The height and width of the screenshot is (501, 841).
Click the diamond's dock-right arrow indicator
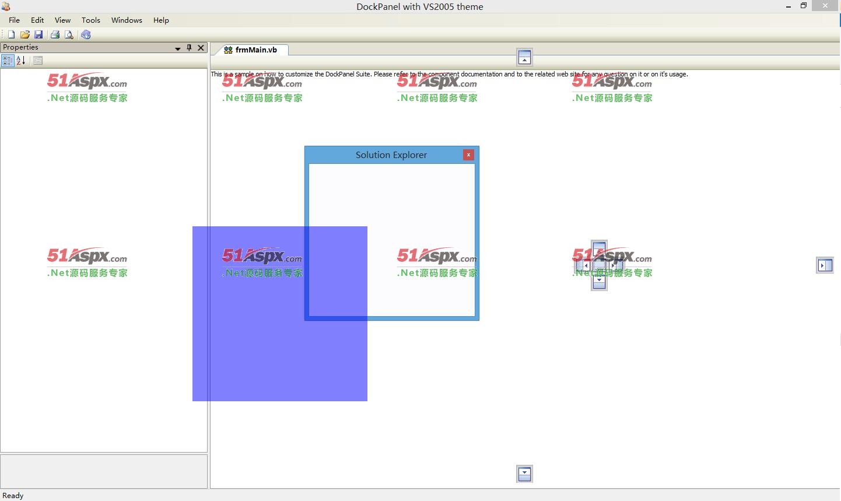pos(615,265)
